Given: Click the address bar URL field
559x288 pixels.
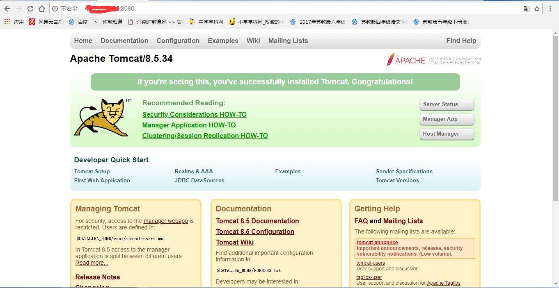Looking at the screenshot, I should pos(287,9).
